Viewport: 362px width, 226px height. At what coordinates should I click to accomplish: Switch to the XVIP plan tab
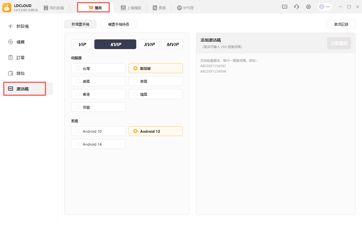[x=149, y=44]
